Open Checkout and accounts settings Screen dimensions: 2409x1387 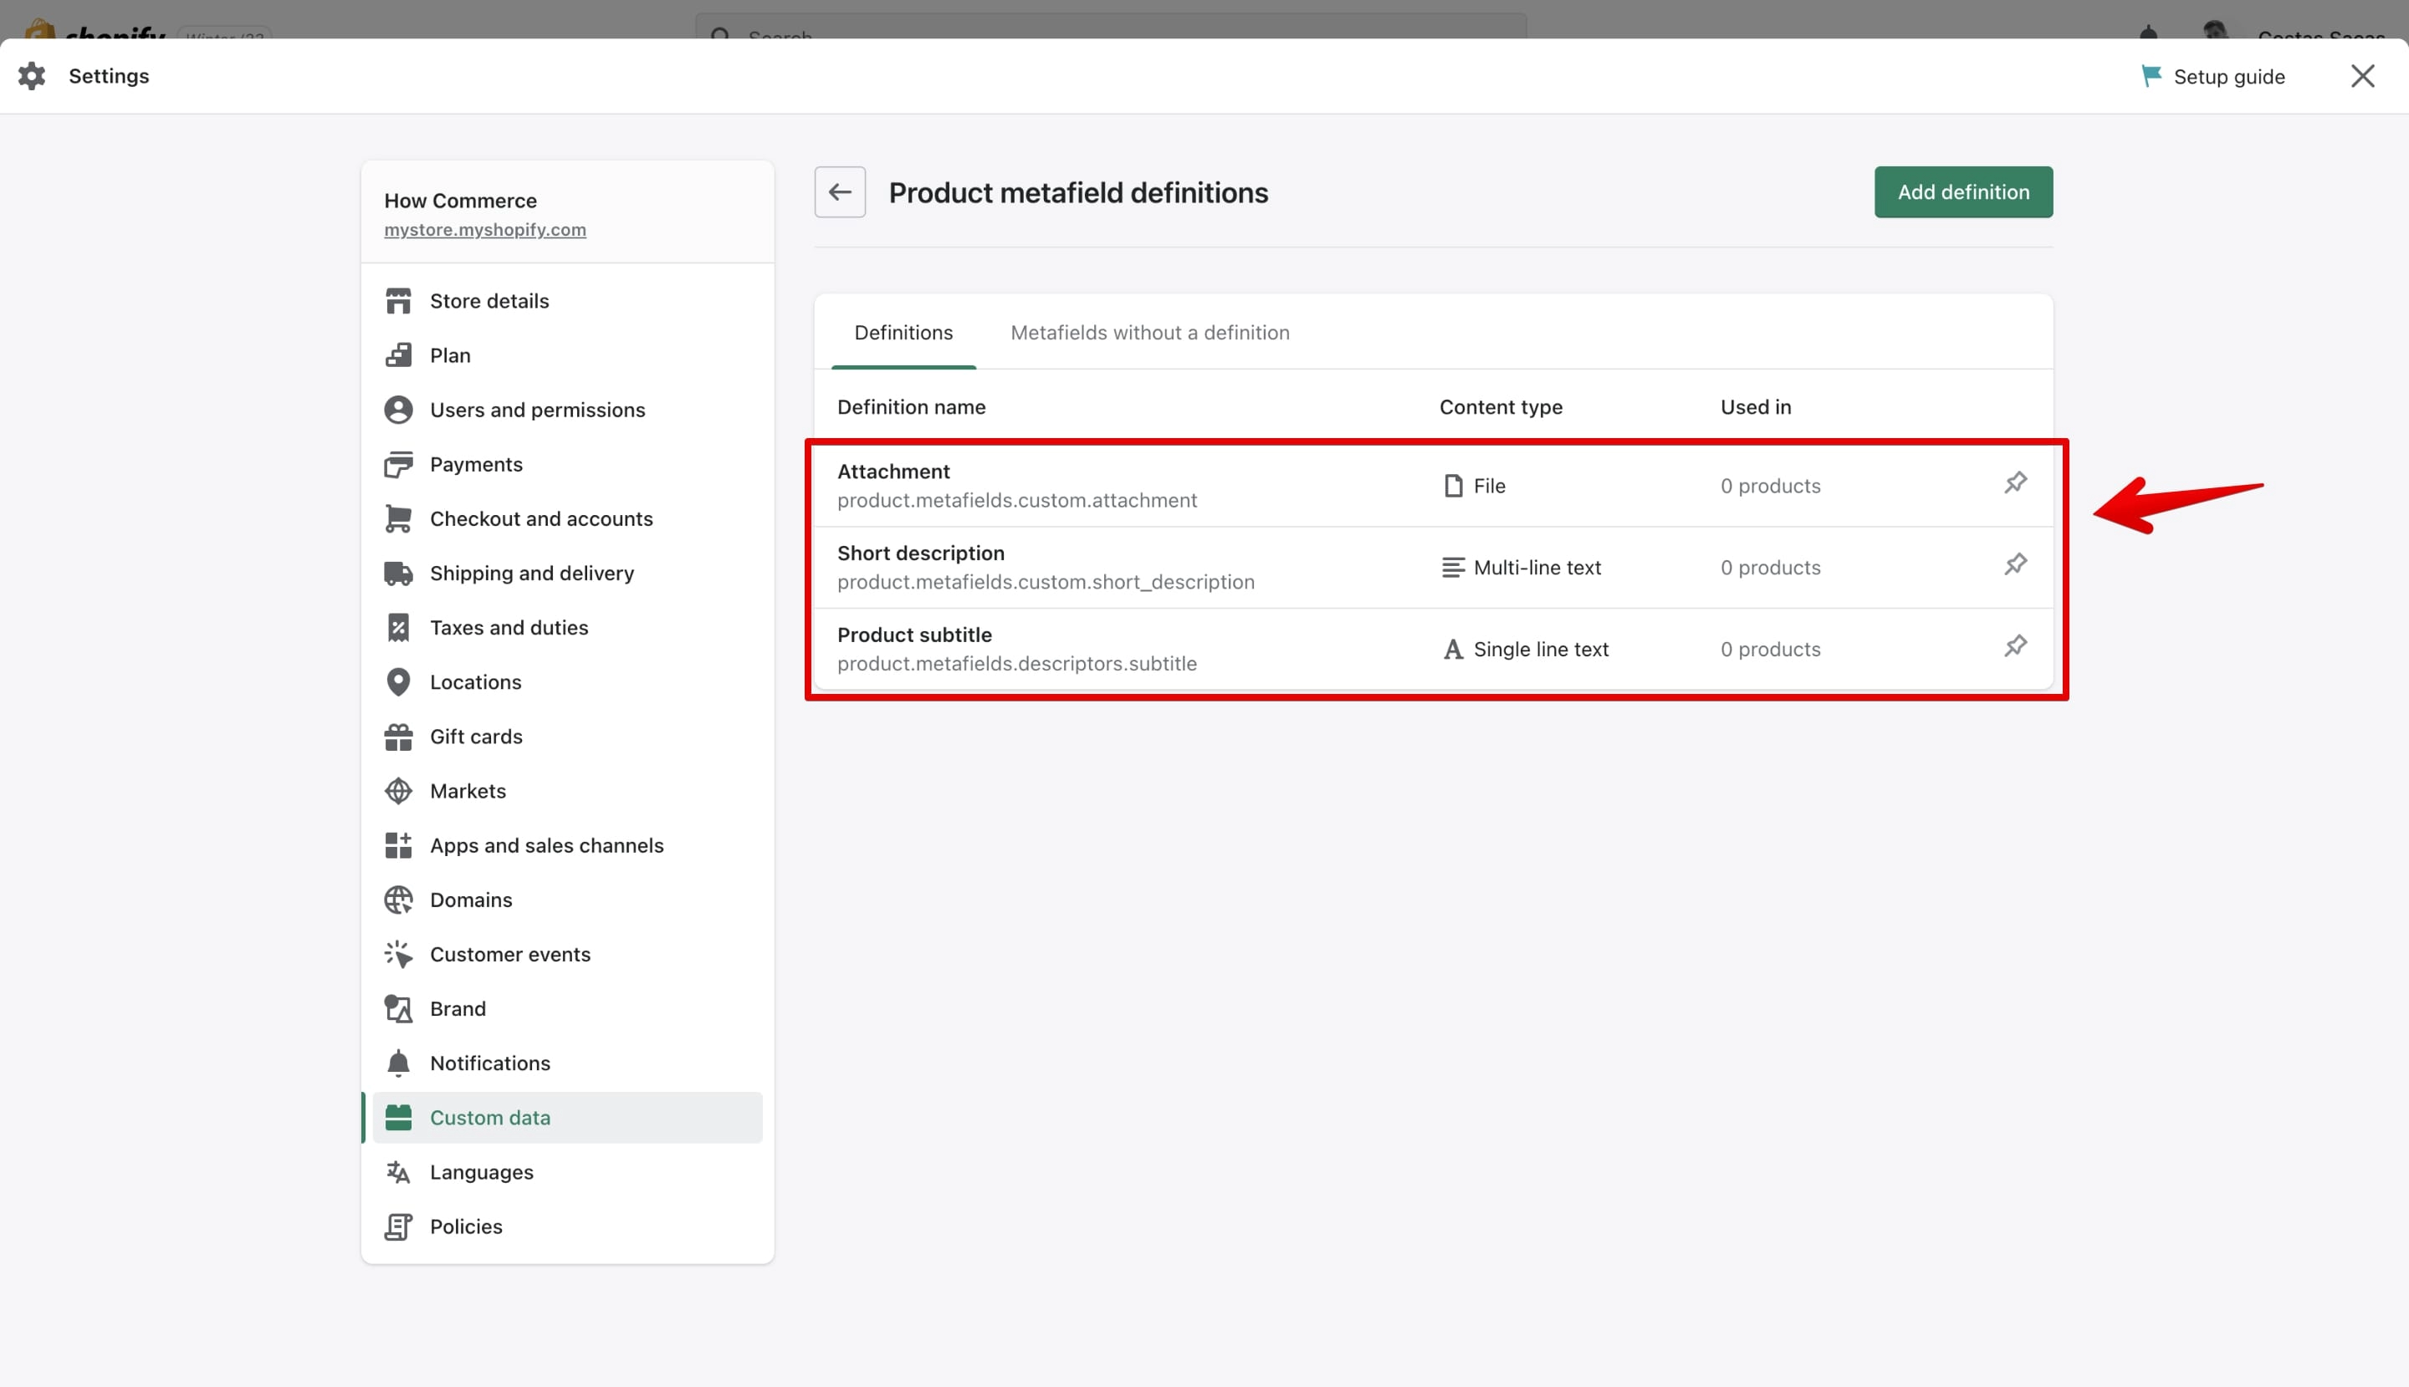567,518
